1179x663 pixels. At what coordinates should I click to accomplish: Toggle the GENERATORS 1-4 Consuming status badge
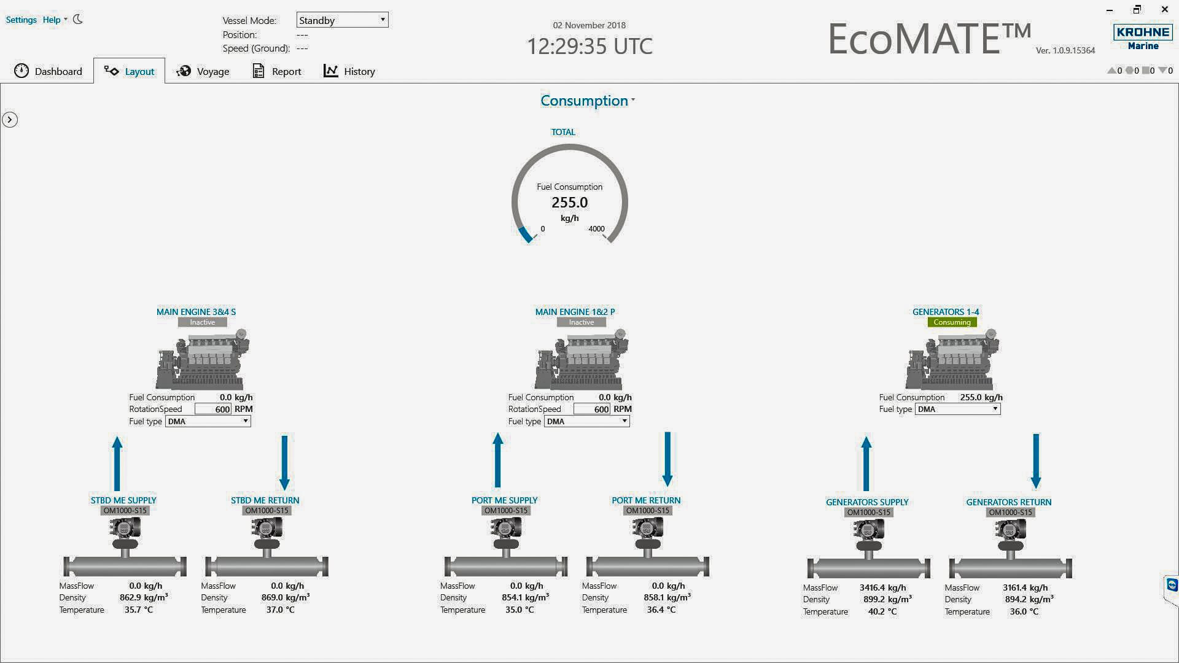(951, 322)
